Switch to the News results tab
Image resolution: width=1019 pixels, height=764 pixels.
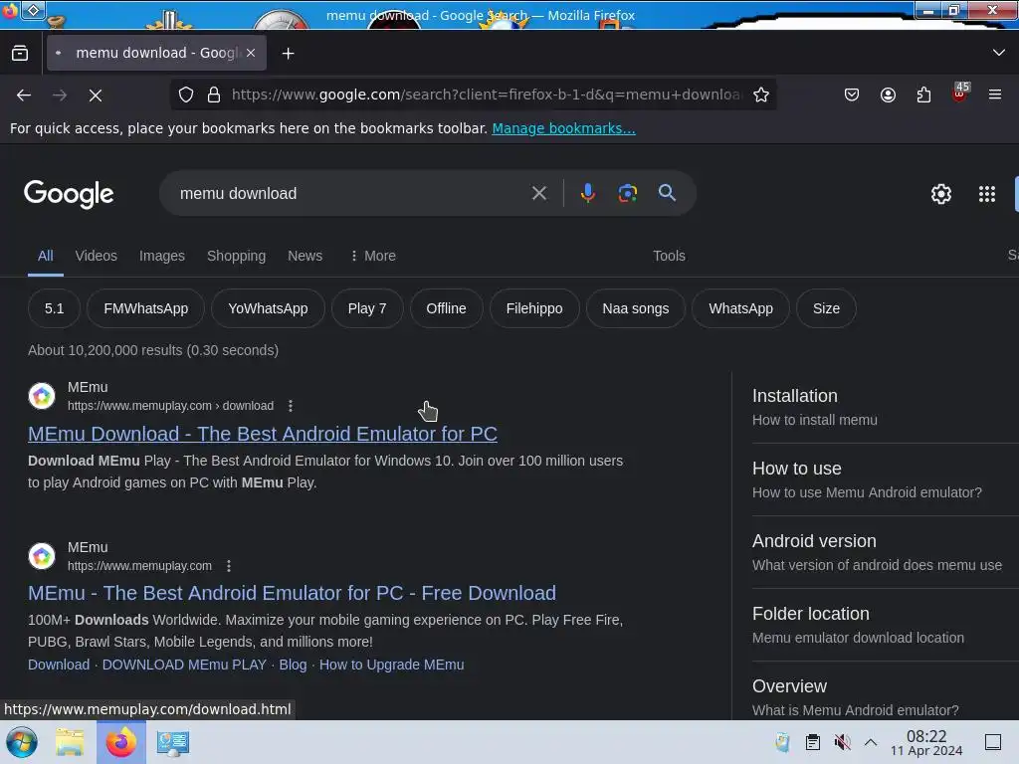(x=305, y=256)
